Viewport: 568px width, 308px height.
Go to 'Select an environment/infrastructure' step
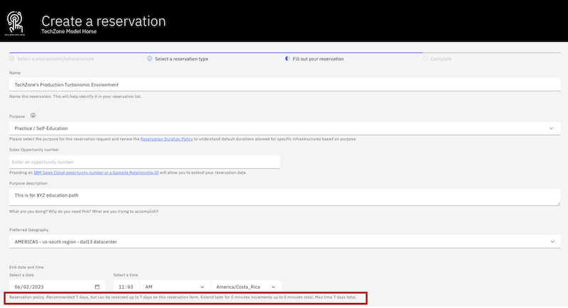pyautogui.click(x=52, y=59)
